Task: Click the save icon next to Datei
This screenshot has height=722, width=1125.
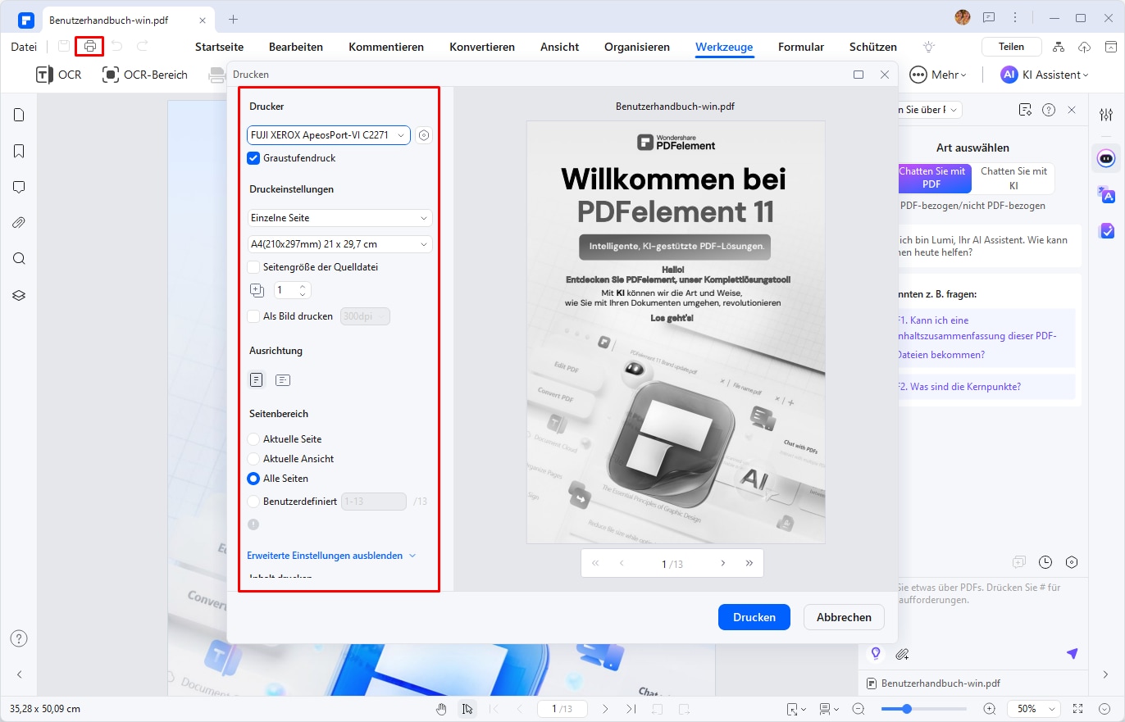Action: tap(64, 47)
